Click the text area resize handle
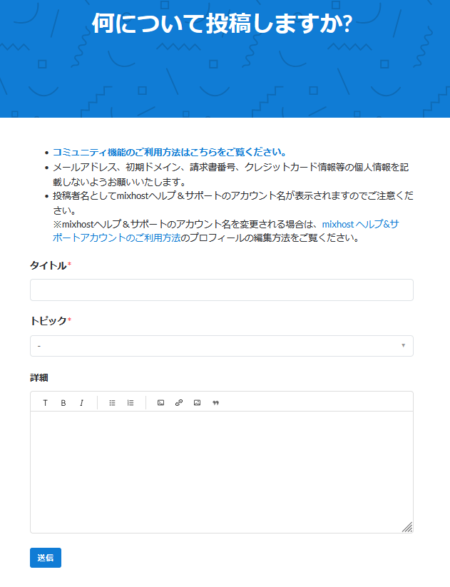The height and width of the screenshot is (587, 450). pyautogui.click(x=407, y=527)
